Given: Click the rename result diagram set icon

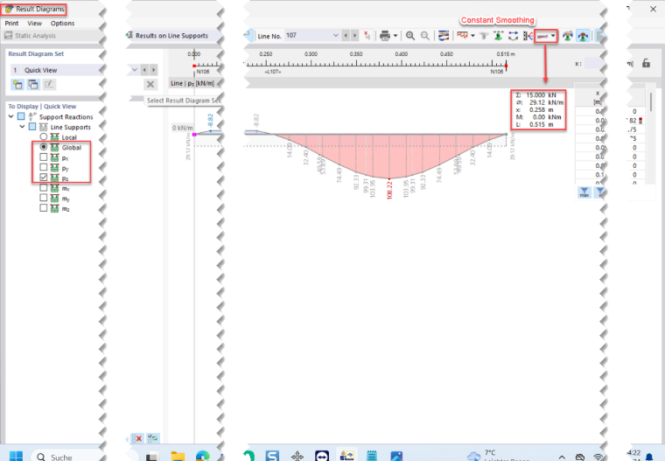Looking at the screenshot, I should click(49, 84).
